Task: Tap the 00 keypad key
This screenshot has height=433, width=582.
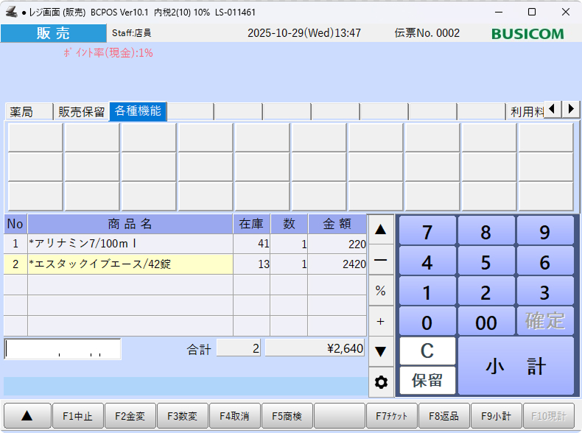Action: (x=485, y=322)
